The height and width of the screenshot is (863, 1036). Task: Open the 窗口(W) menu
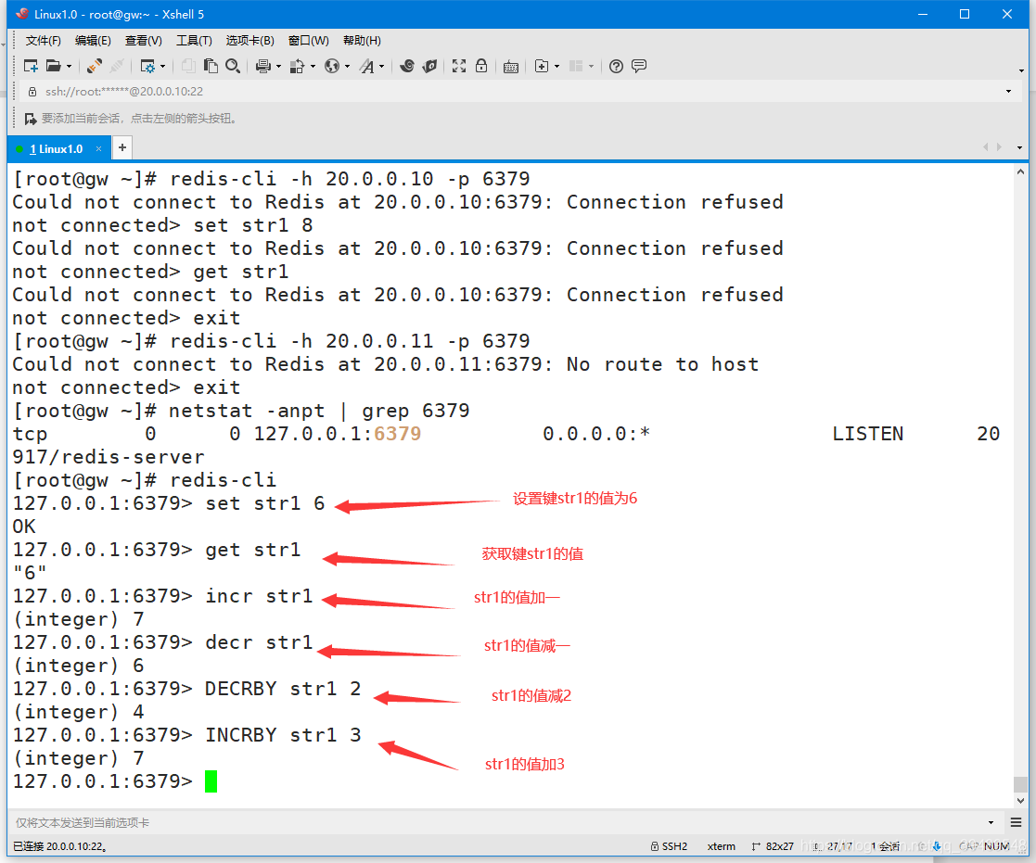pos(309,40)
